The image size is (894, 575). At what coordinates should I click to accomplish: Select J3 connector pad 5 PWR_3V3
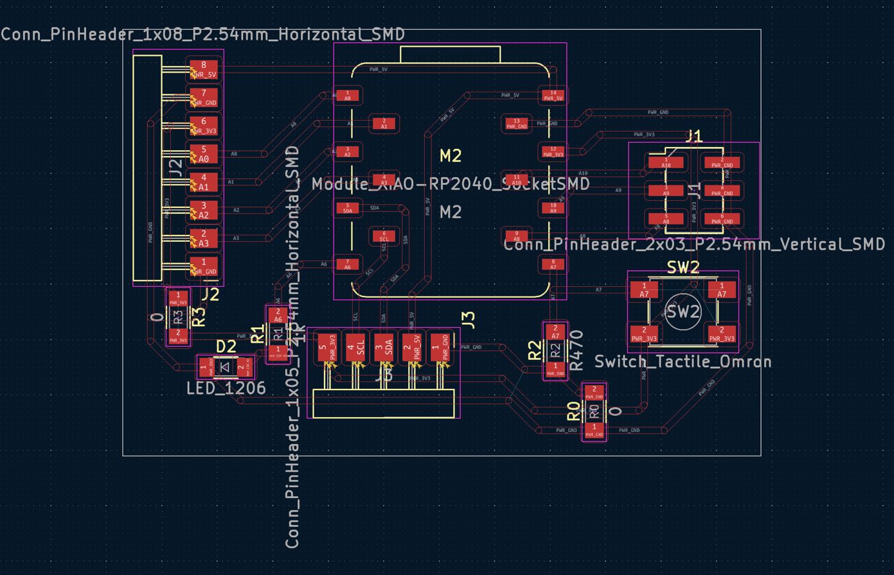(327, 347)
